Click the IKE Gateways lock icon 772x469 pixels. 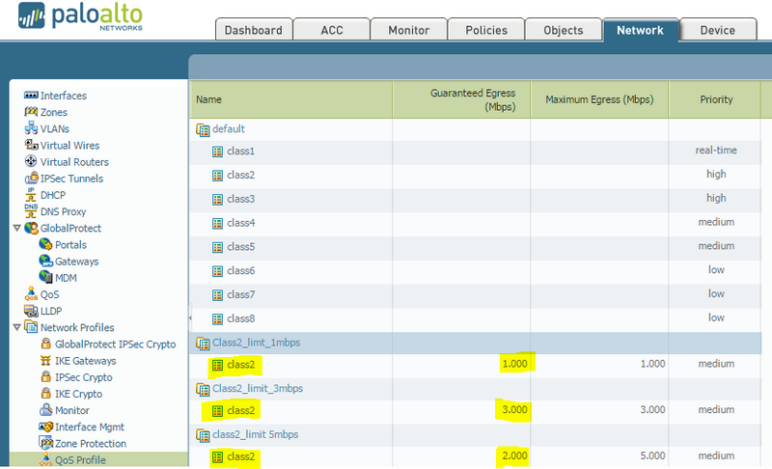coord(45,361)
